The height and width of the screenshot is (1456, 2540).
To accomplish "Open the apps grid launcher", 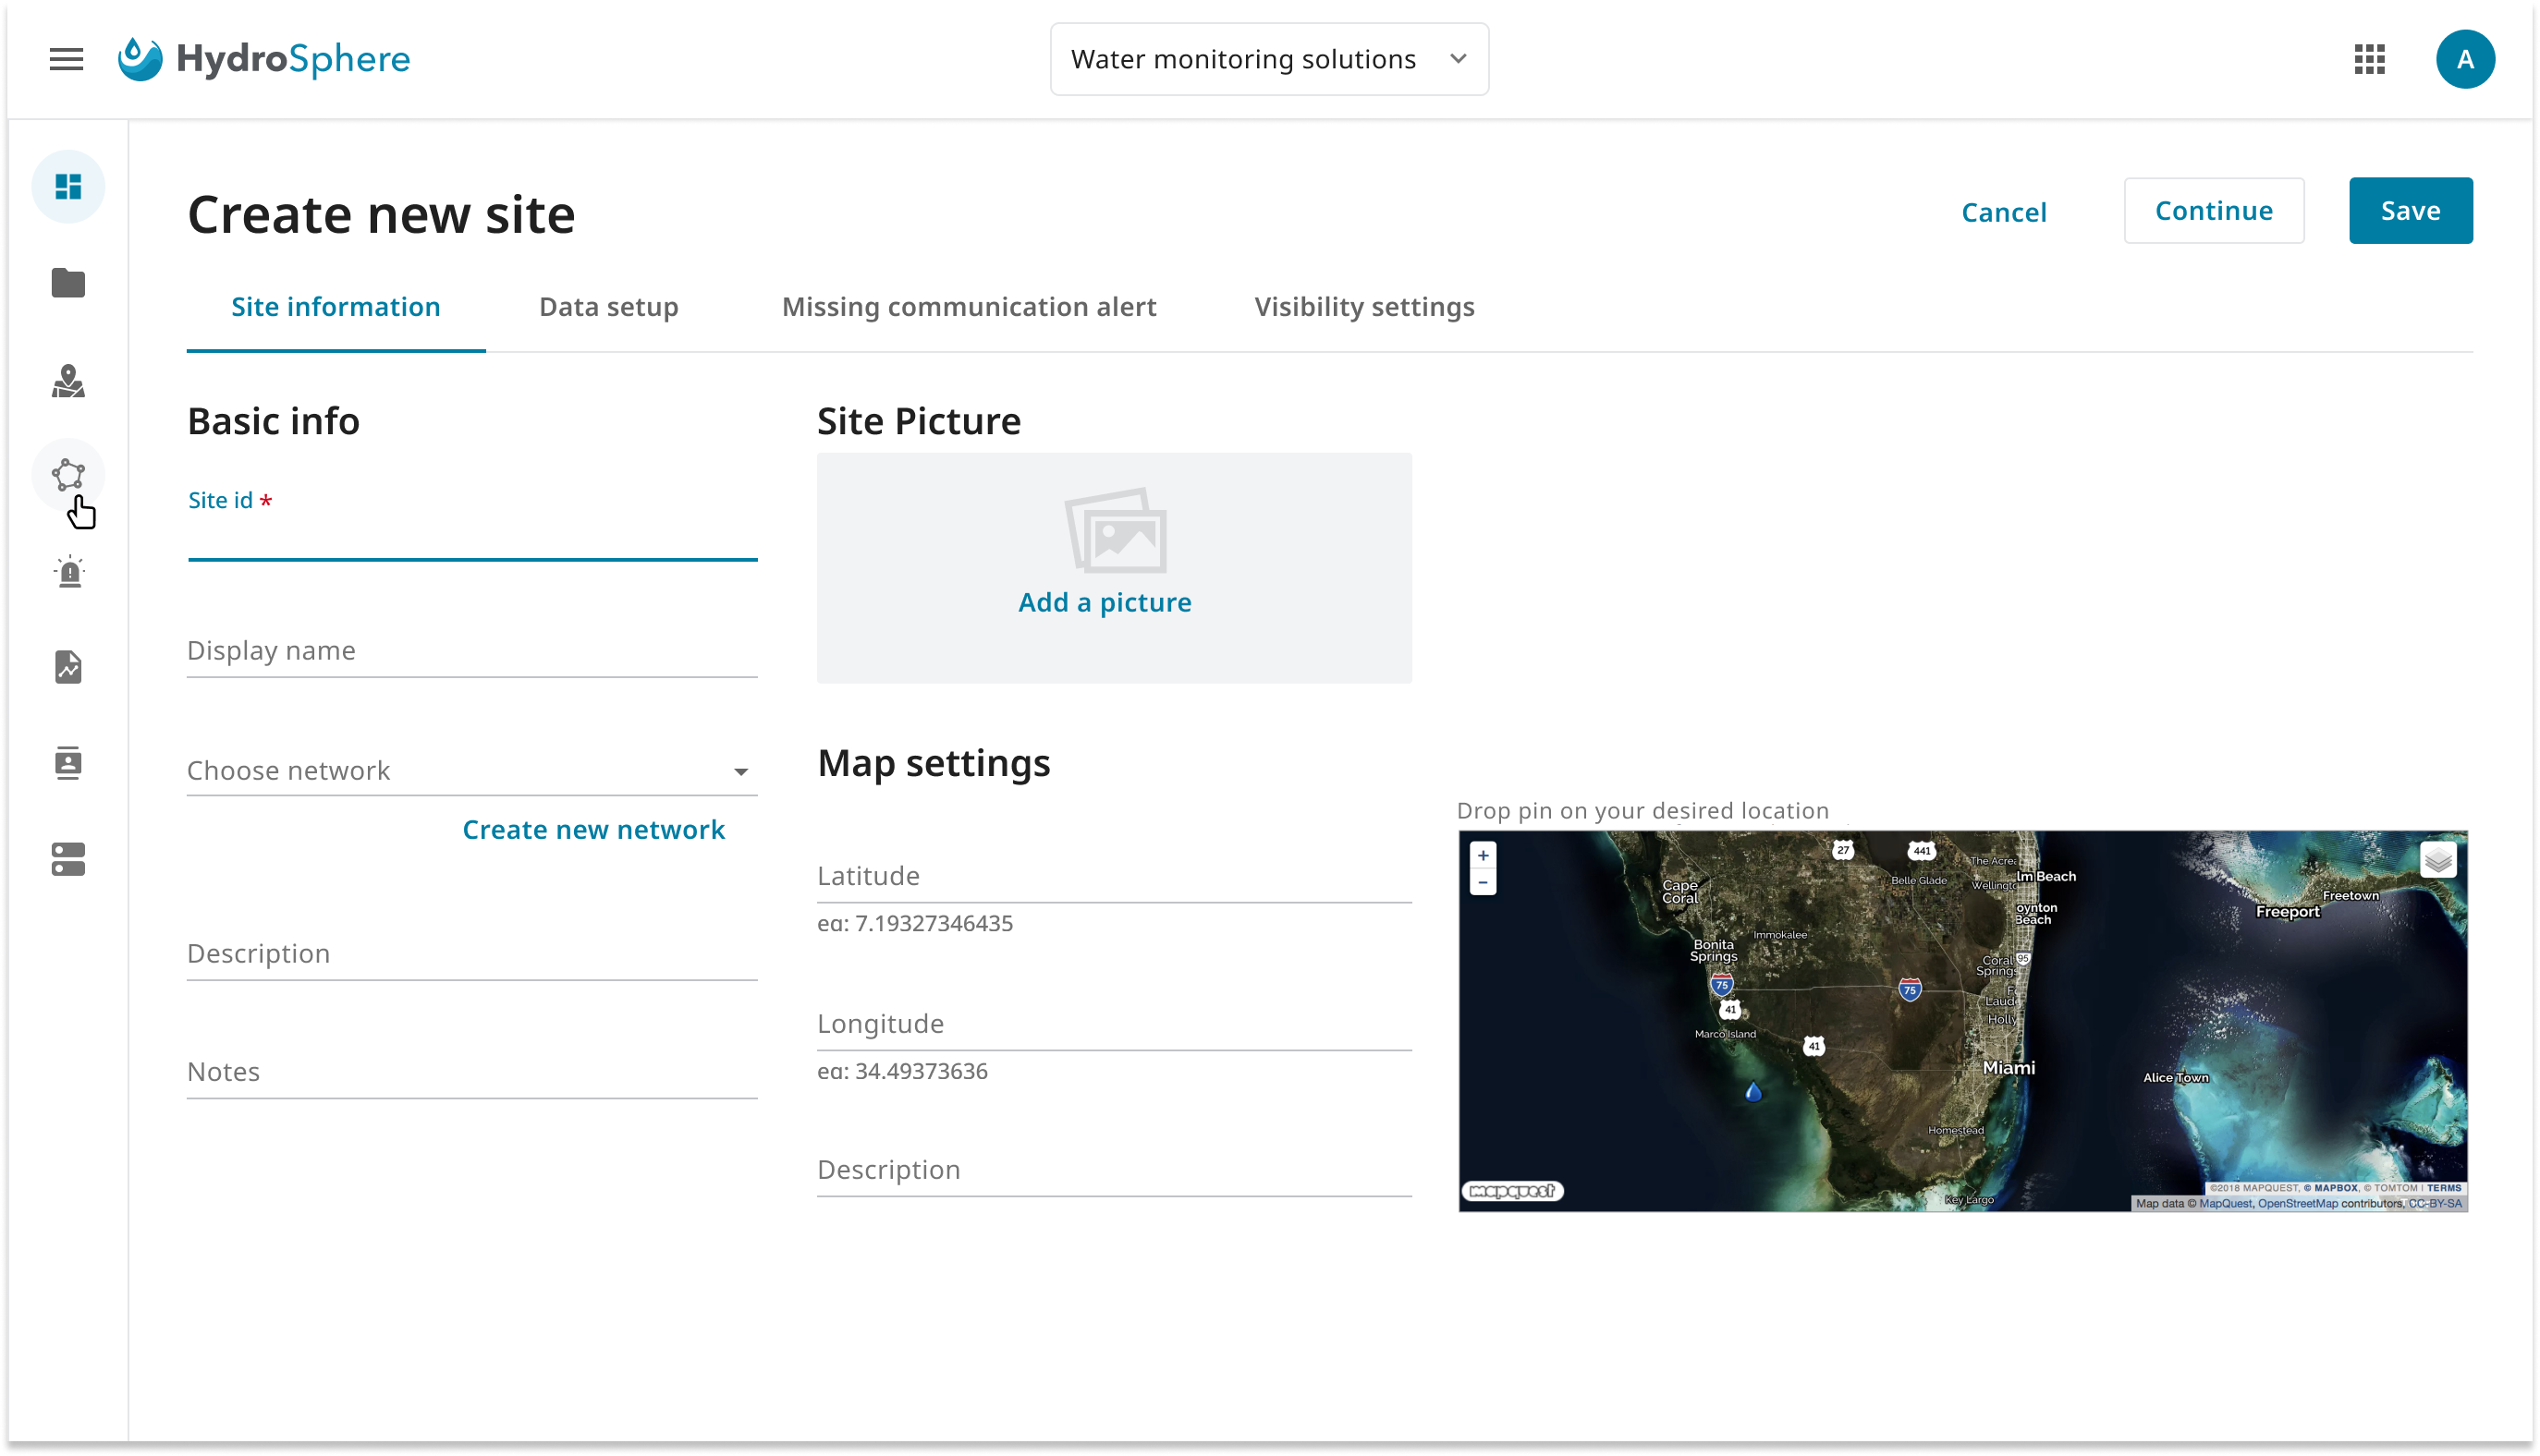I will [2369, 59].
